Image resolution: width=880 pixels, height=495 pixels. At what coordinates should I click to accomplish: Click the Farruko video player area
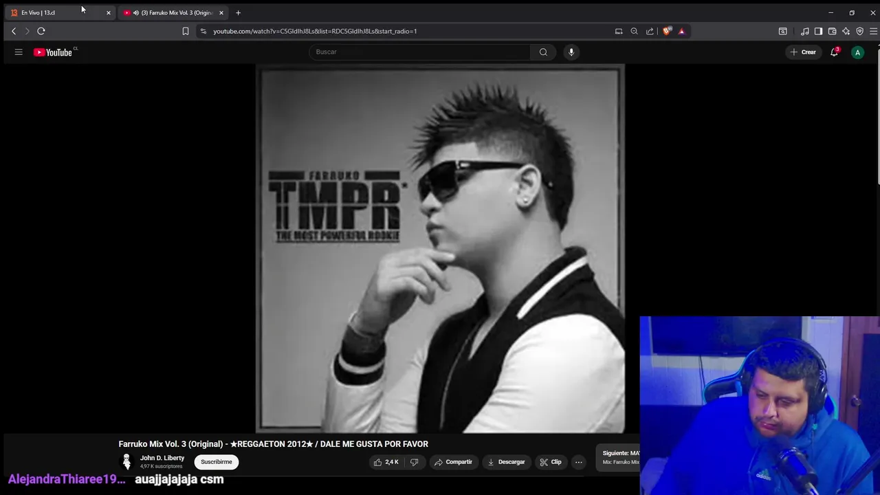(x=440, y=249)
